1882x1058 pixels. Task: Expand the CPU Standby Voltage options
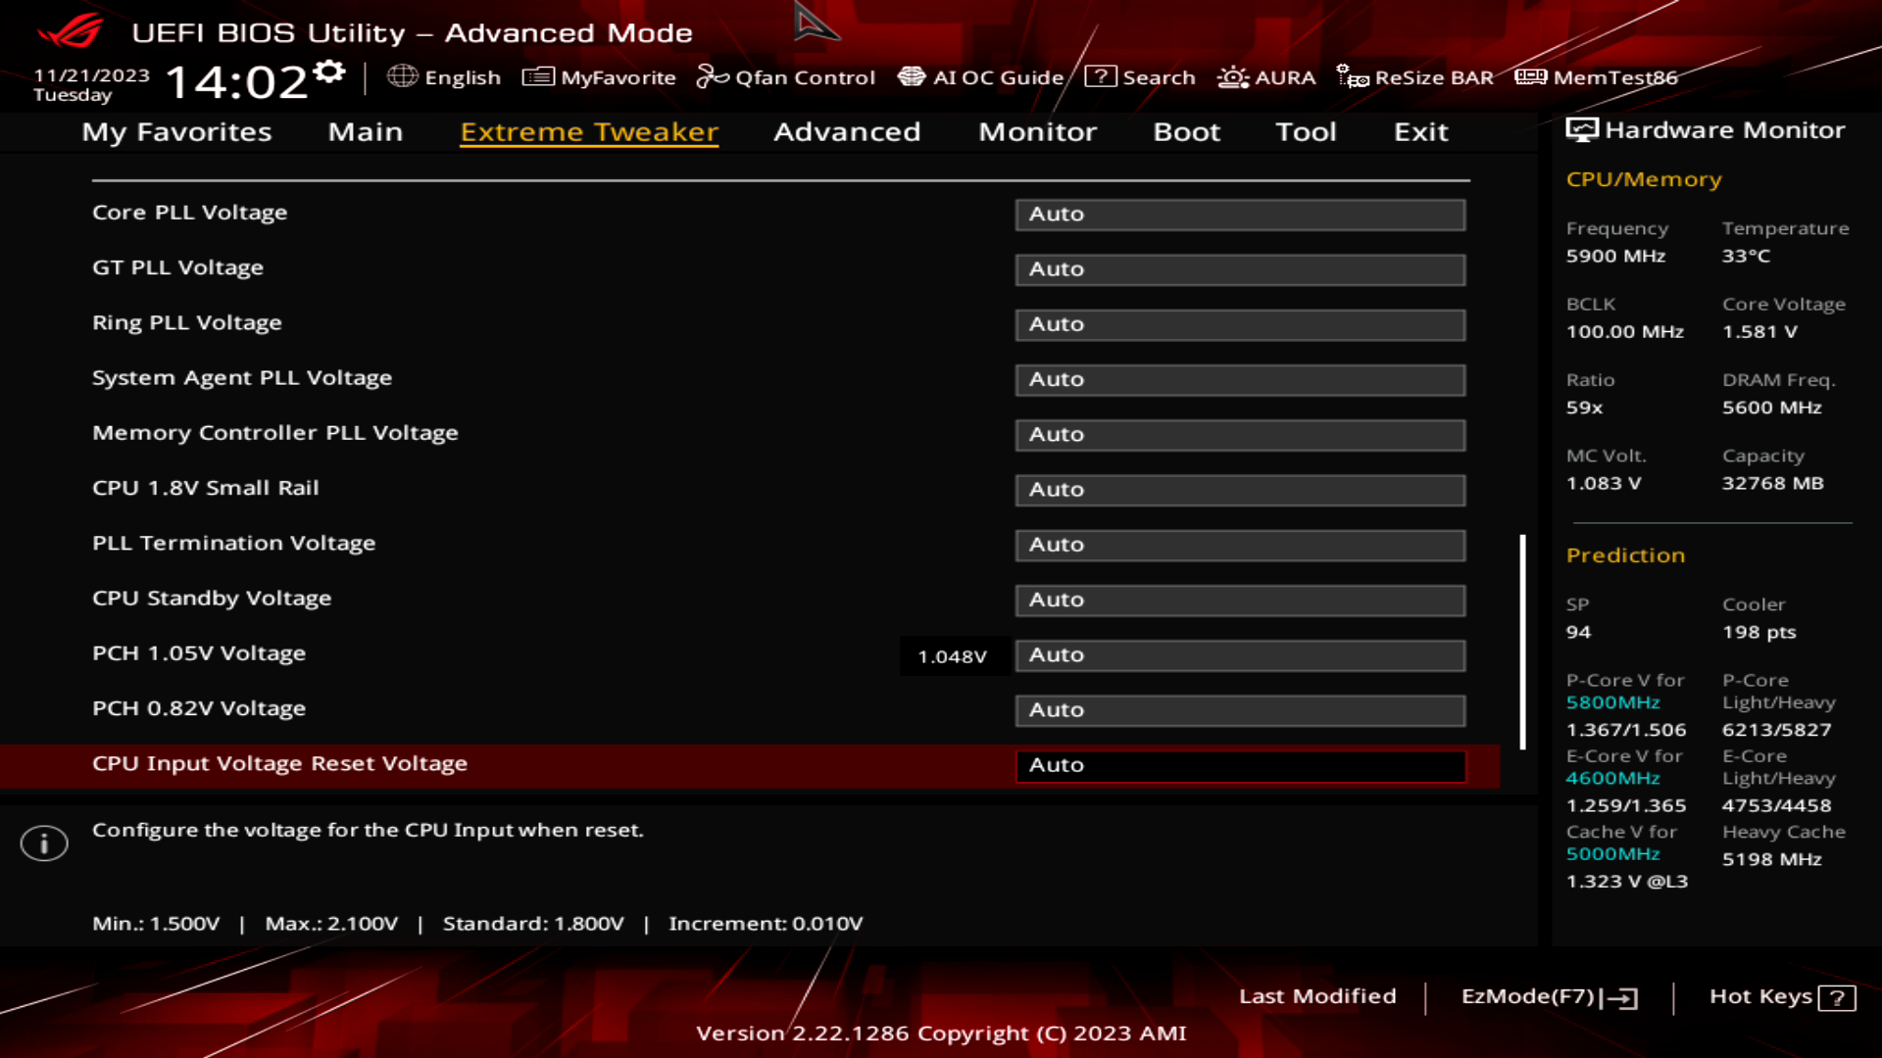[x=1240, y=600]
